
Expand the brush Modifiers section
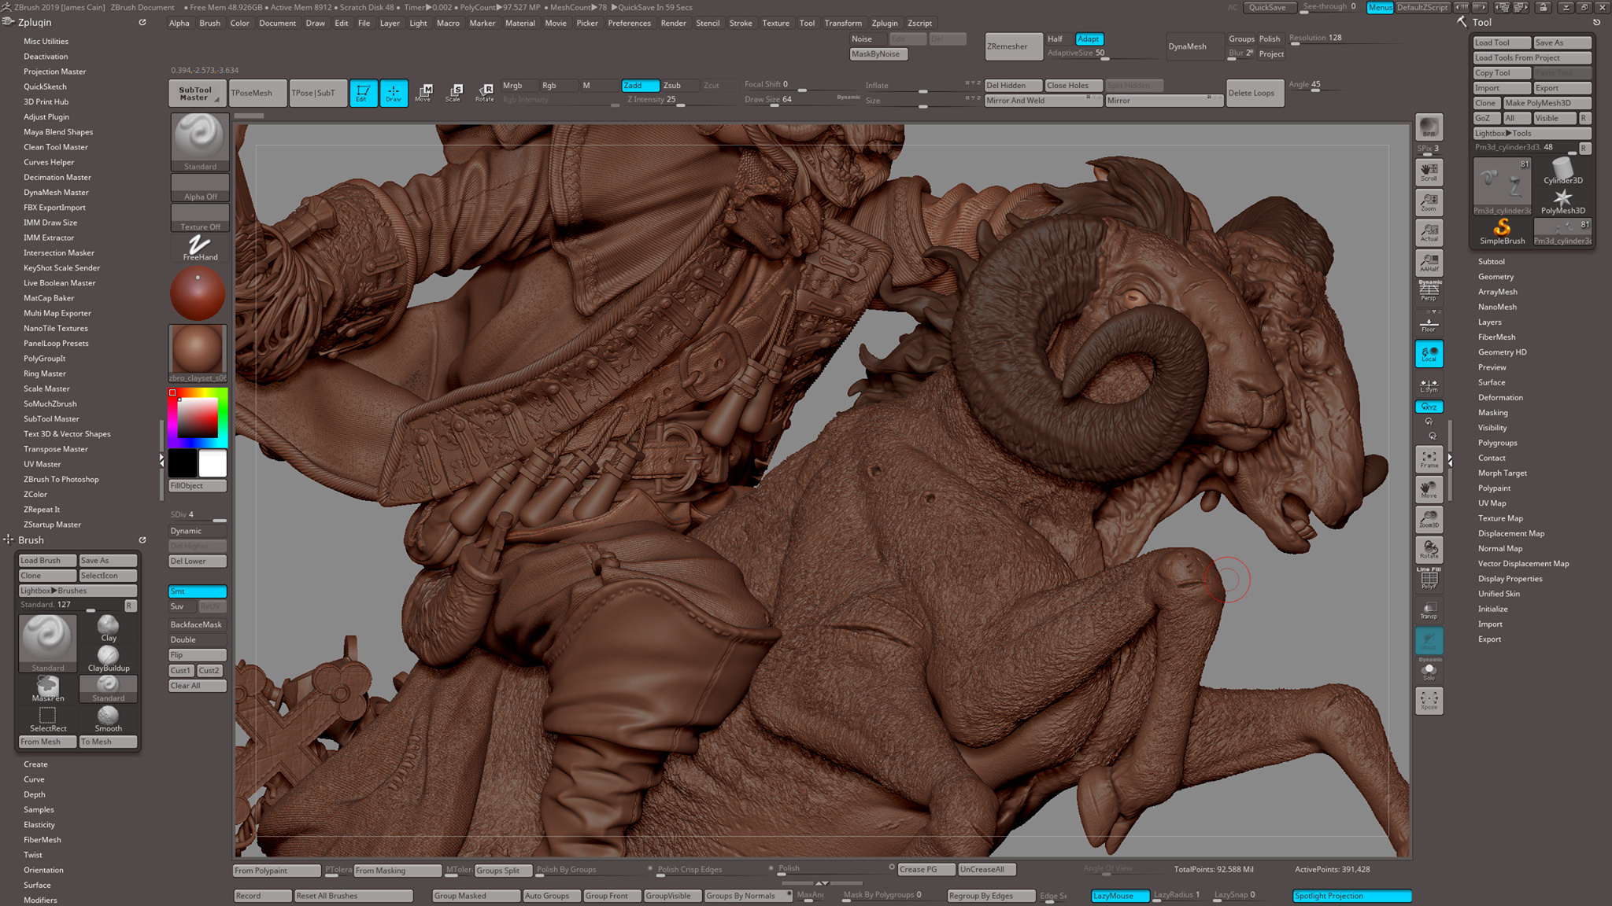coord(40,900)
